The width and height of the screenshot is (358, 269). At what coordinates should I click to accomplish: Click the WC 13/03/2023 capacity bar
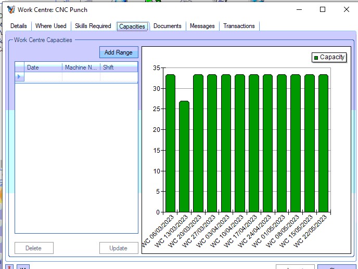tap(184, 156)
